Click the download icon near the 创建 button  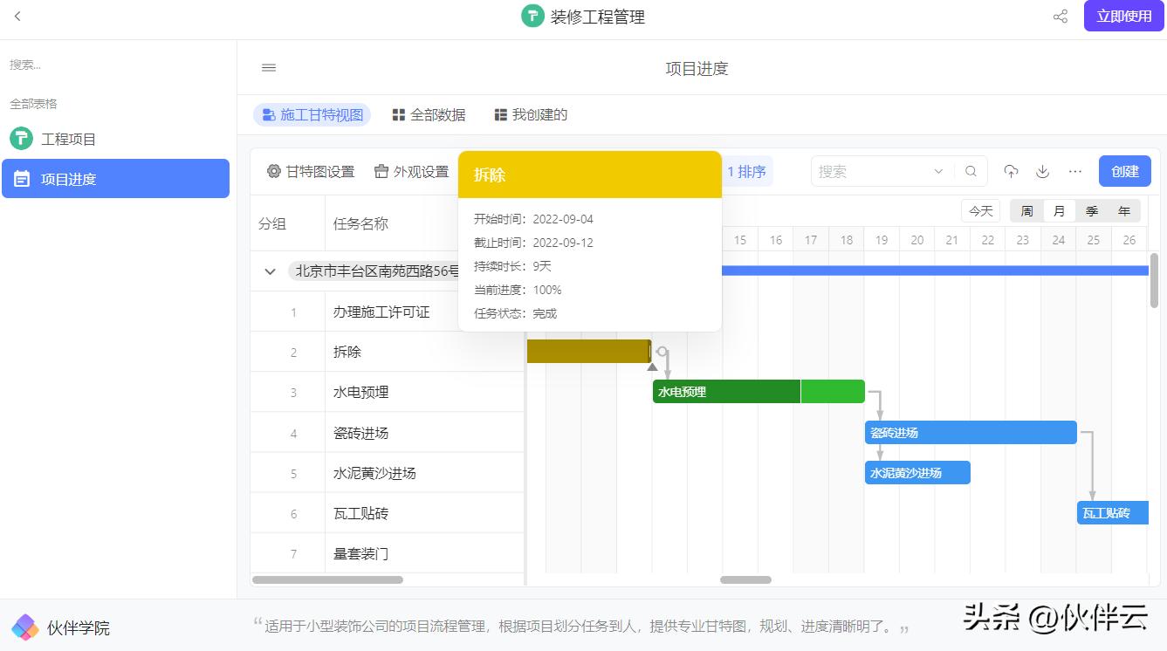tap(1042, 171)
